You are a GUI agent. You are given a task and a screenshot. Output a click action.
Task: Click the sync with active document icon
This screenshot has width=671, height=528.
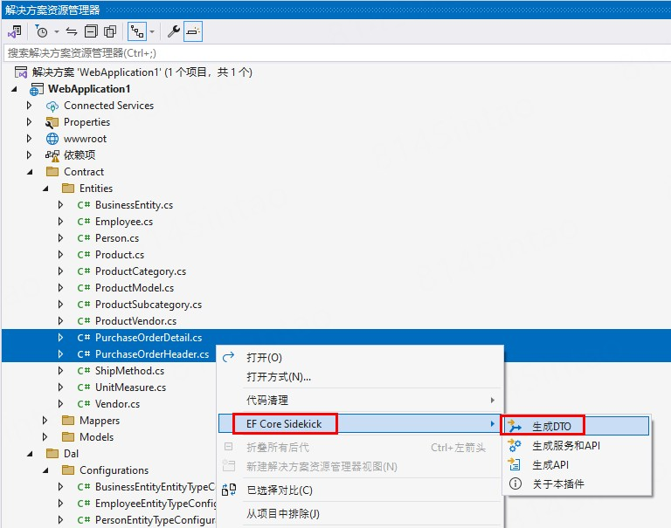72,31
